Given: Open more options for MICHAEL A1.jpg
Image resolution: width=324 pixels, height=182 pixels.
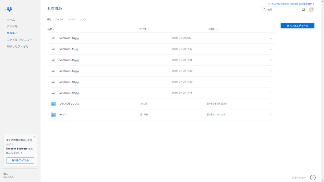Looking at the screenshot, I should pyautogui.click(x=270, y=49).
